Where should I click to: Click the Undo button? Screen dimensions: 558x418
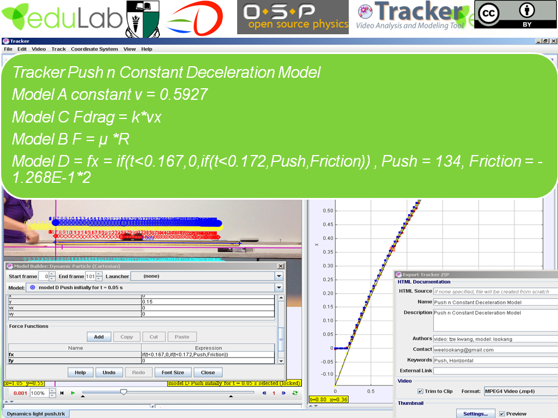click(109, 372)
